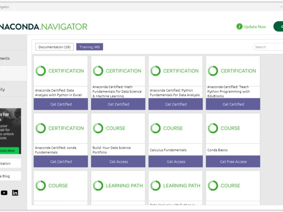
Task: Click Anaconda ring icon on EduBlocks certification card
Action: click(213, 71)
